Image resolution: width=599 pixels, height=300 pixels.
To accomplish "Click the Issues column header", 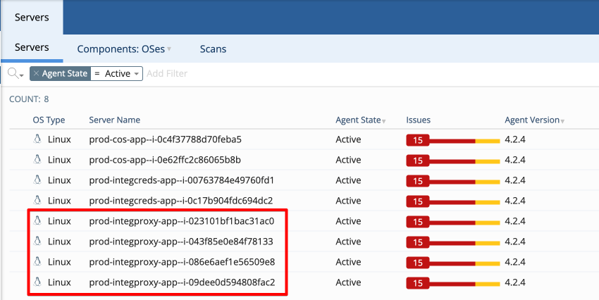I will click(x=419, y=120).
